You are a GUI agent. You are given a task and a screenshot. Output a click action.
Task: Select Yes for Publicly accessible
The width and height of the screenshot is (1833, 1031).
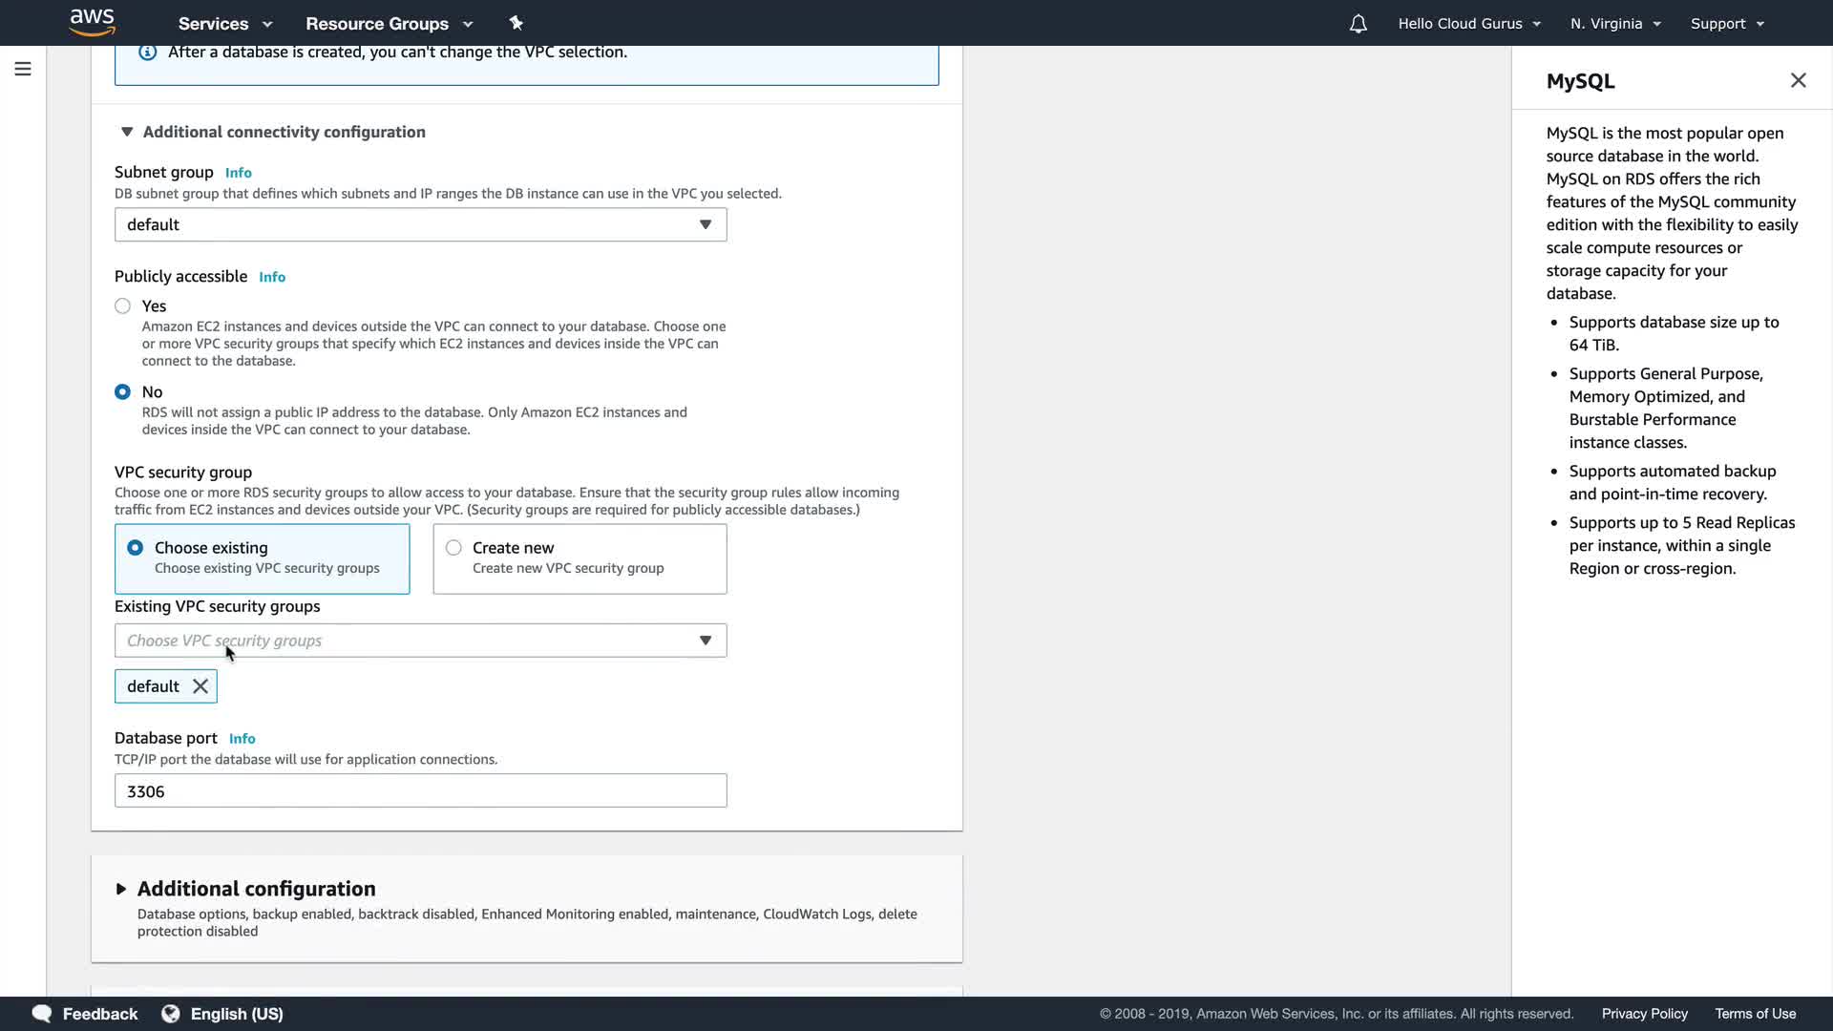(123, 306)
